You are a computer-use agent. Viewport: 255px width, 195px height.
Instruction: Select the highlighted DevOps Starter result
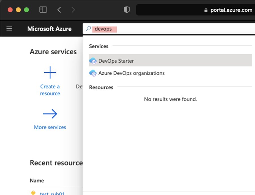click(116, 60)
